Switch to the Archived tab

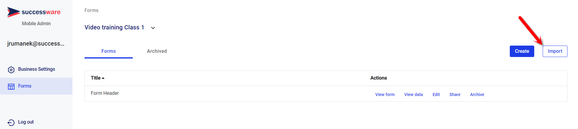point(157,51)
